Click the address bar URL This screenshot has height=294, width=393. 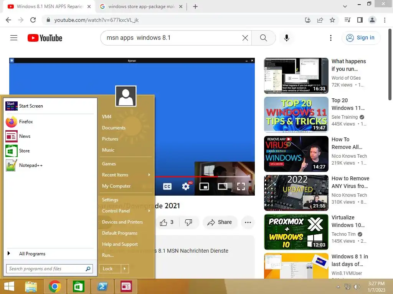coord(96,20)
